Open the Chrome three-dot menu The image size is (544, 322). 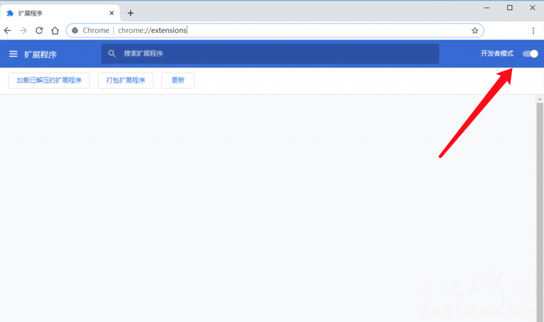click(533, 30)
